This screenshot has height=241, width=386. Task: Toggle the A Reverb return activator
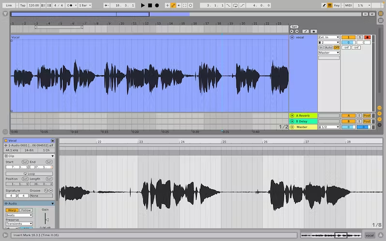click(x=348, y=115)
